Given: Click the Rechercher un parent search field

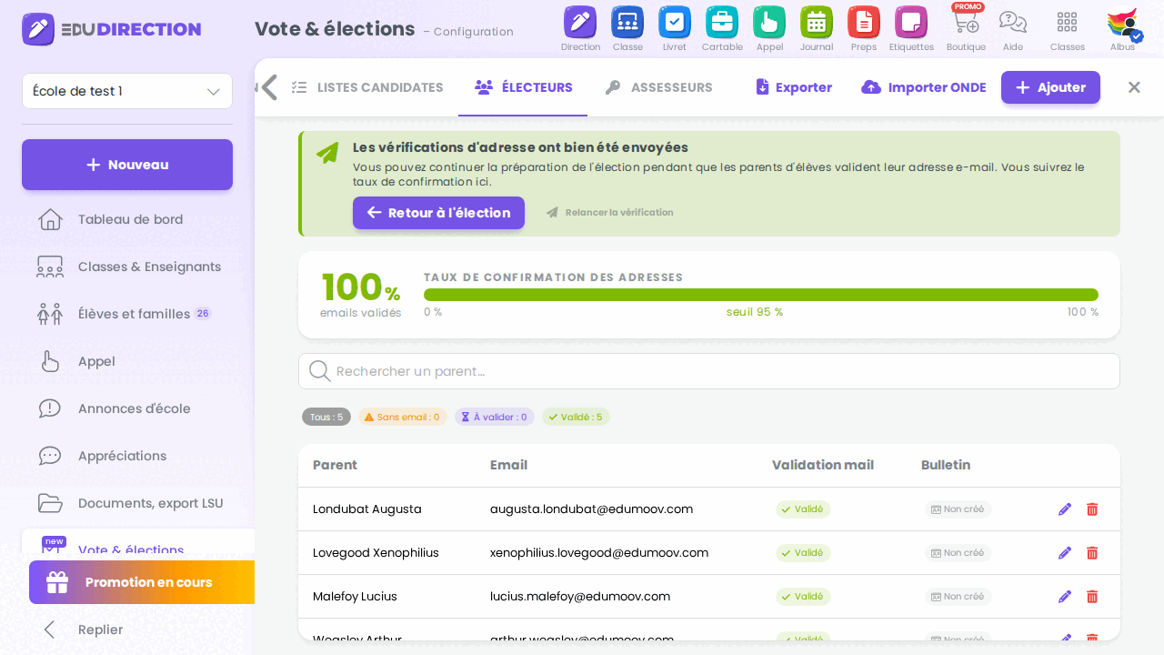Looking at the screenshot, I should (x=709, y=371).
